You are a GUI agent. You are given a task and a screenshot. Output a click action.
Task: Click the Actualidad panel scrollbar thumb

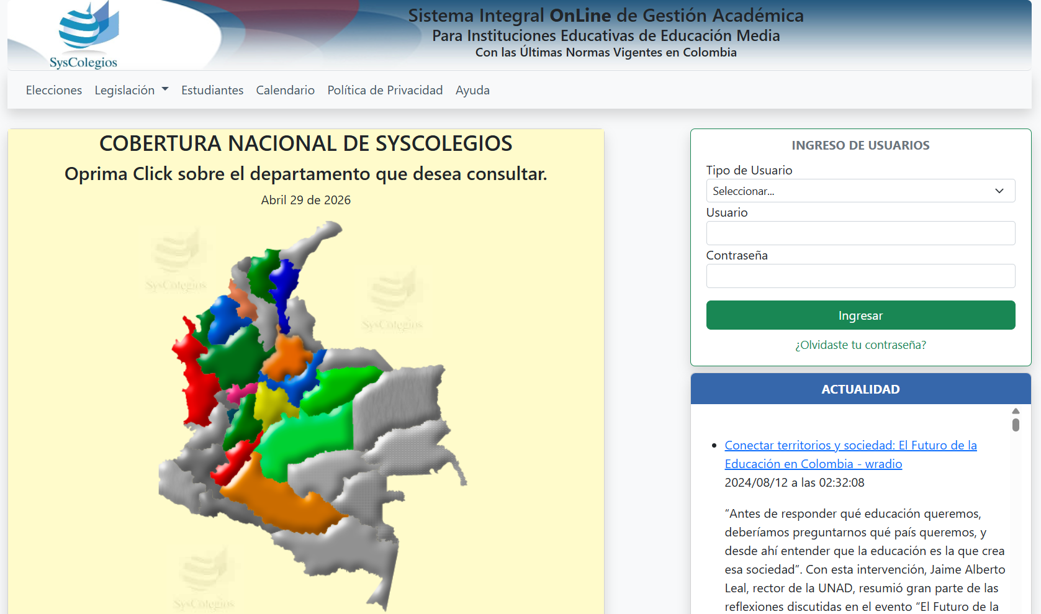pyautogui.click(x=1016, y=425)
